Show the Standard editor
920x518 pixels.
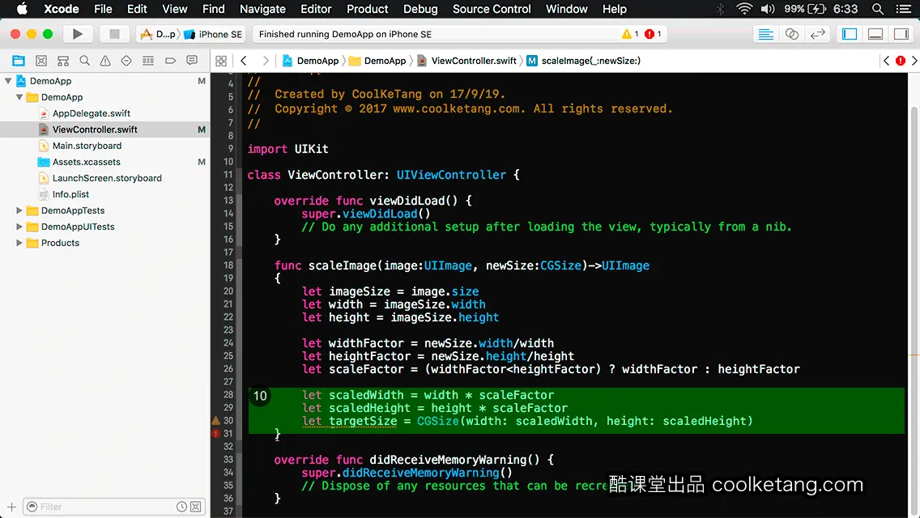(765, 34)
